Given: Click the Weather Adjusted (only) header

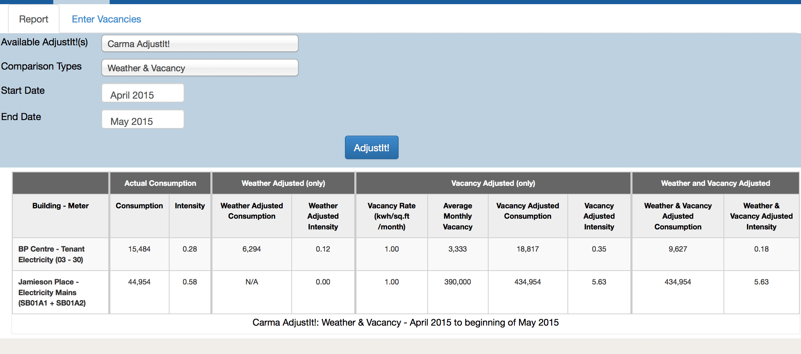Looking at the screenshot, I should 283,183.
